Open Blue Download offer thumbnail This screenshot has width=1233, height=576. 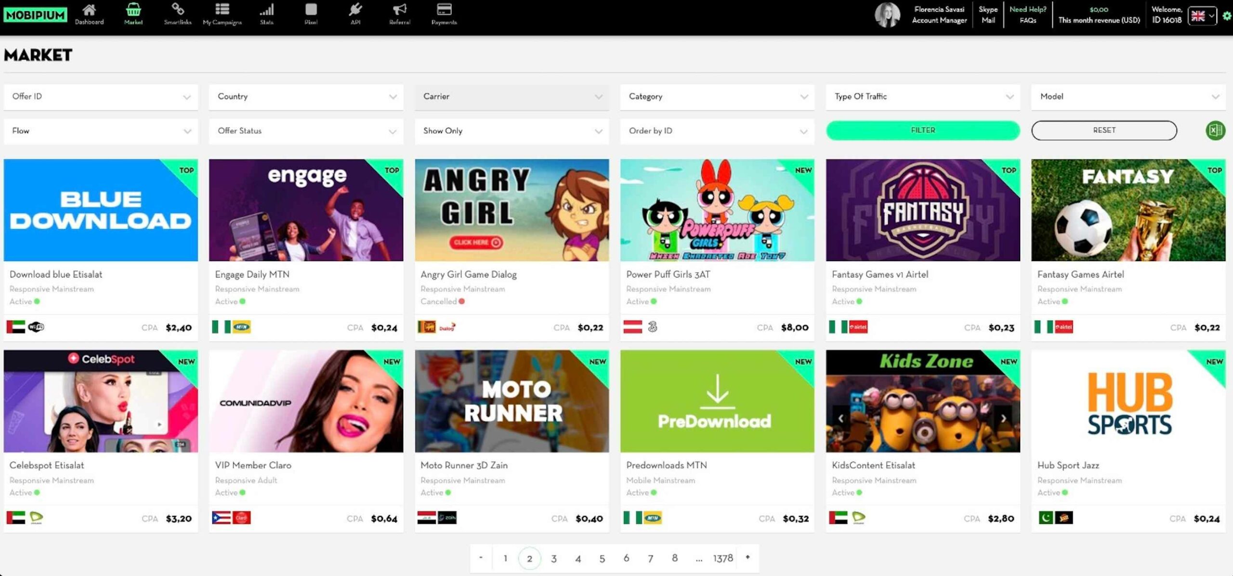pyautogui.click(x=101, y=210)
